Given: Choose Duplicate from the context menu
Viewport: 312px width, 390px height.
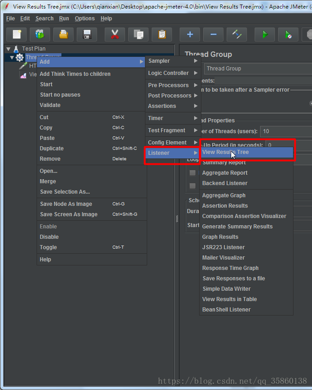Looking at the screenshot, I should pyautogui.click(x=92, y=149).
